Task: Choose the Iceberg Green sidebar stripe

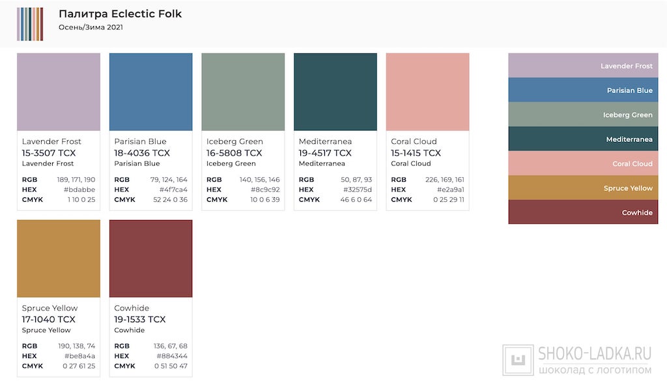Action: [583, 115]
